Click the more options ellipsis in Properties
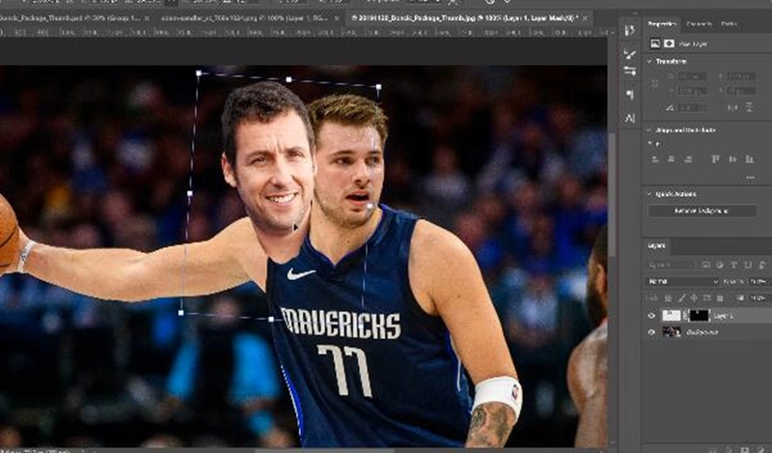The width and height of the screenshot is (772, 453). [x=750, y=177]
